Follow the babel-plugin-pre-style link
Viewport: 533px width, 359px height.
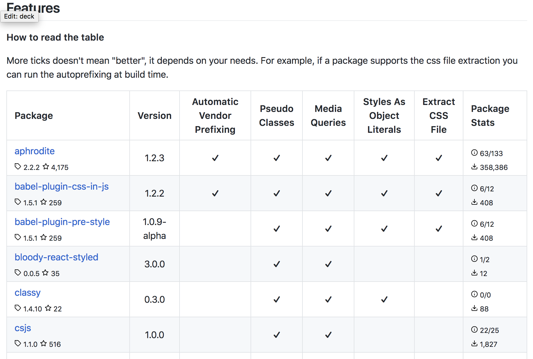click(62, 222)
